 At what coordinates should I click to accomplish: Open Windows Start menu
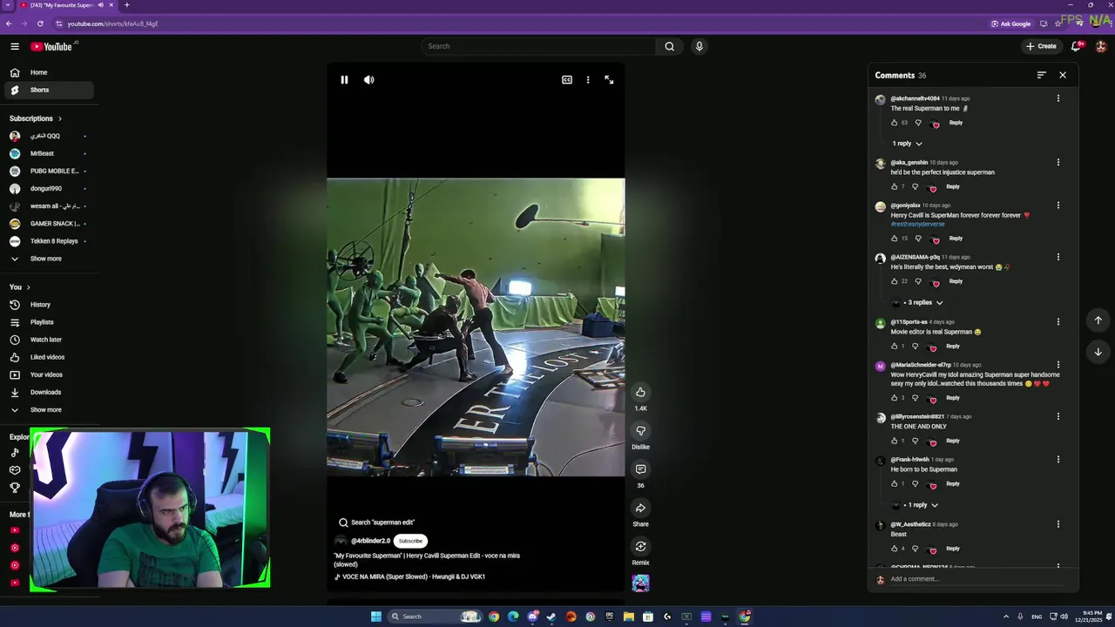click(x=376, y=617)
